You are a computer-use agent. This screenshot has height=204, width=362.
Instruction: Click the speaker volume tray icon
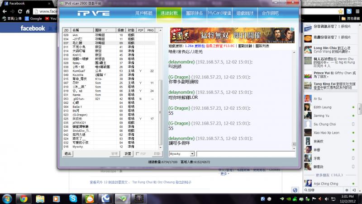coord(326,199)
